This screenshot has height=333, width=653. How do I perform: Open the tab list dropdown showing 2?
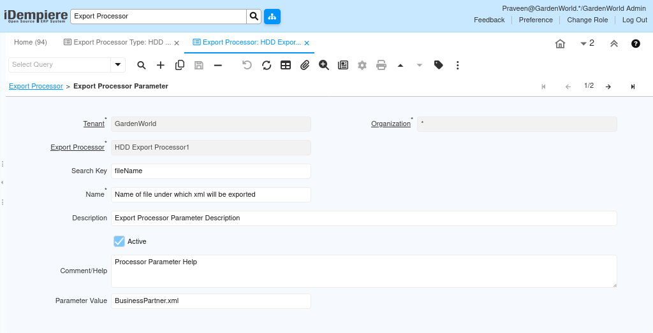pyautogui.click(x=587, y=43)
